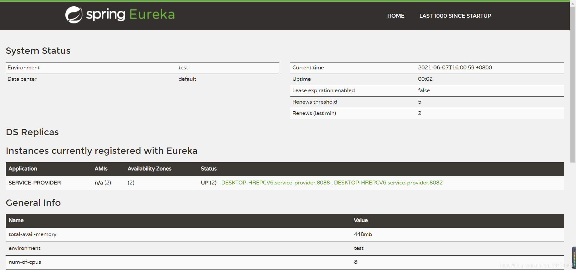The image size is (576, 271).
Task: Select the n/a (2) AMIs cell
Action: (x=103, y=183)
